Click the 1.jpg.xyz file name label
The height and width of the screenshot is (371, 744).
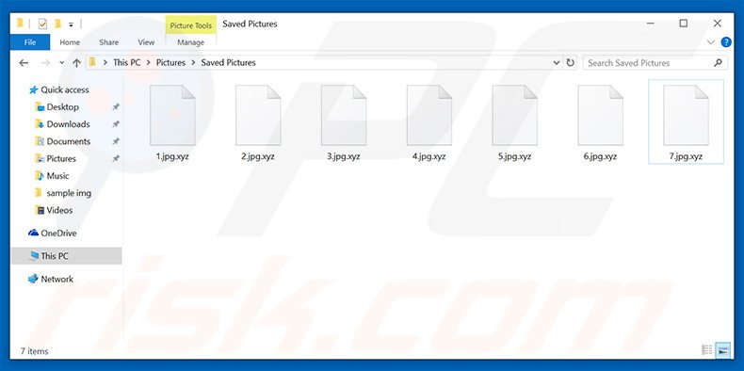[x=172, y=156]
